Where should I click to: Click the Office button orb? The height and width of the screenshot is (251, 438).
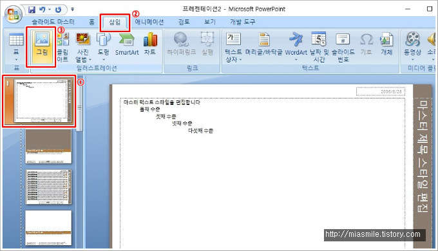click(13, 14)
